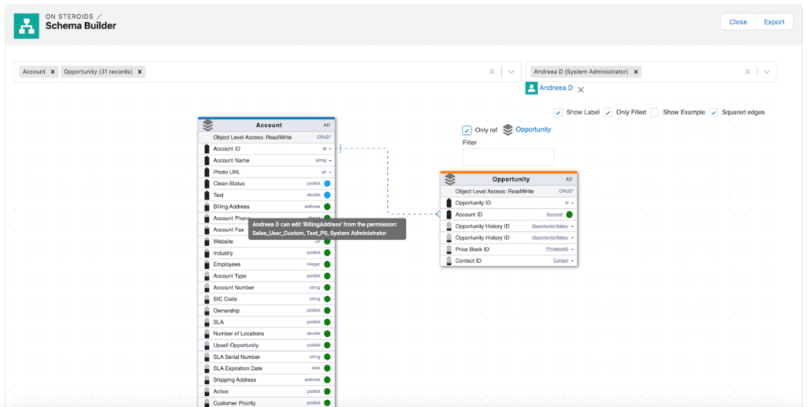Click the green access dot on Account Type
This screenshot has width=807, height=407.
327,276
